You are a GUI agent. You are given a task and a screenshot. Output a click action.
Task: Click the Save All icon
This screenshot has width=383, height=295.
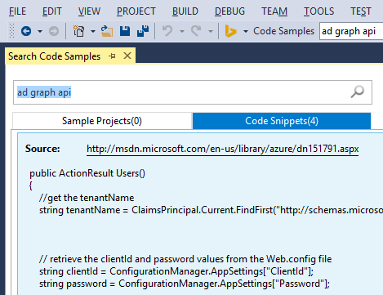click(143, 31)
